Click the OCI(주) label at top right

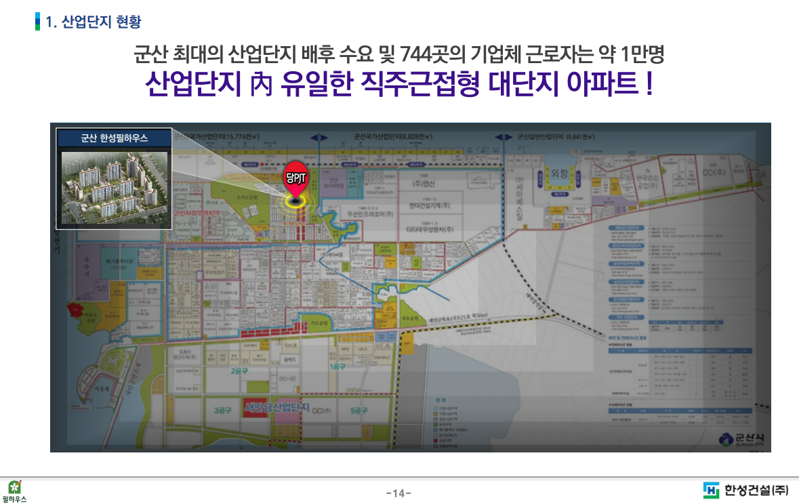(714, 172)
